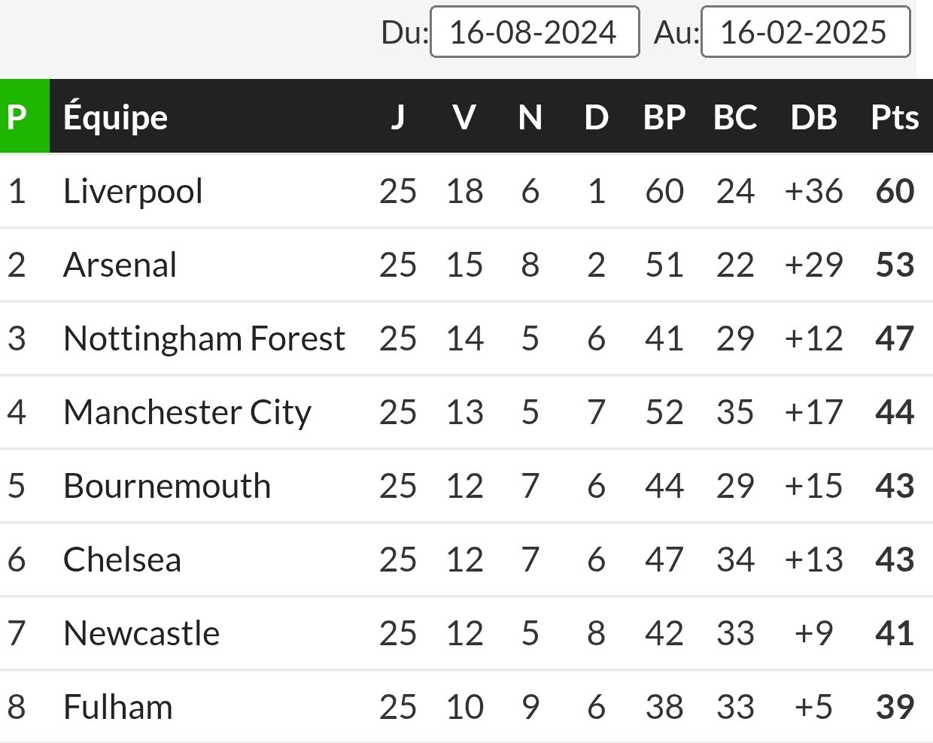Open the Du start date field

point(535,32)
